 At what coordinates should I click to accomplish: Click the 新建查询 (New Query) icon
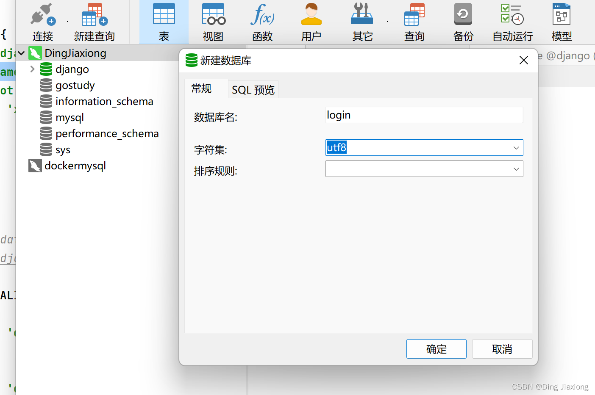pyautogui.click(x=95, y=14)
